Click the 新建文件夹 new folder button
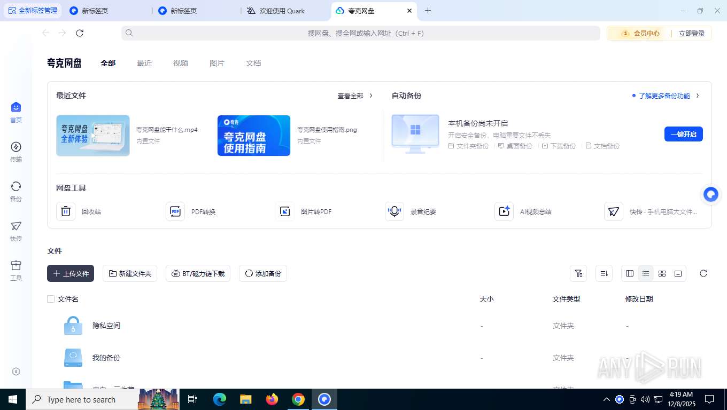This screenshot has height=410, width=727. (x=130, y=273)
